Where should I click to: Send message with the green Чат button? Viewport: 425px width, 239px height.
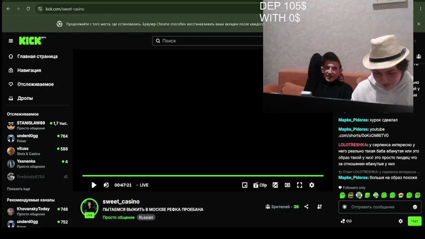(415, 221)
